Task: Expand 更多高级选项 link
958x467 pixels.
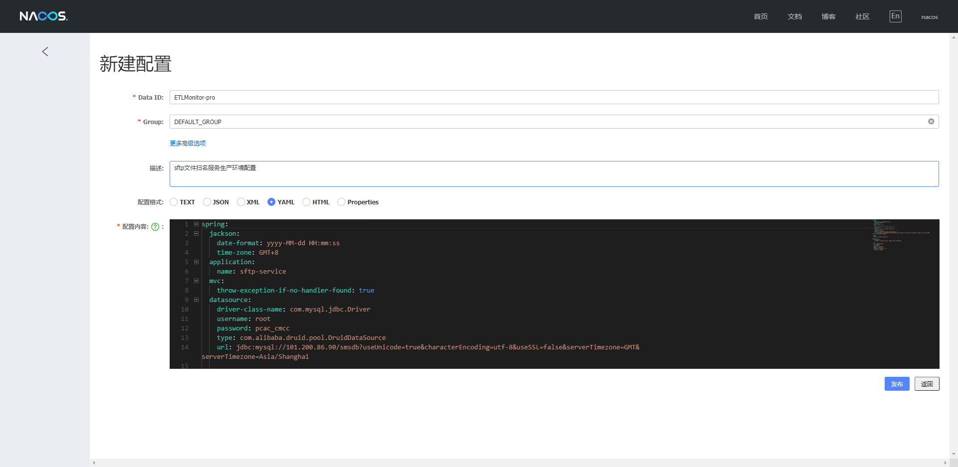Action: pyautogui.click(x=188, y=144)
